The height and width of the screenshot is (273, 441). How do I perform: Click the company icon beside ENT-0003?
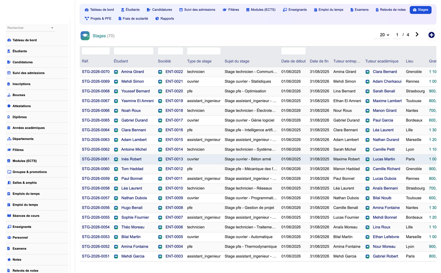(160, 257)
